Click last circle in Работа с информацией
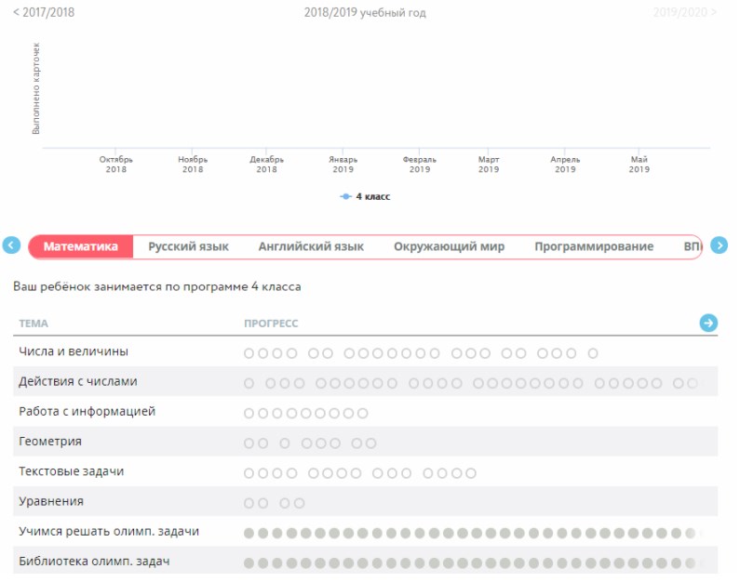 click(x=362, y=414)
